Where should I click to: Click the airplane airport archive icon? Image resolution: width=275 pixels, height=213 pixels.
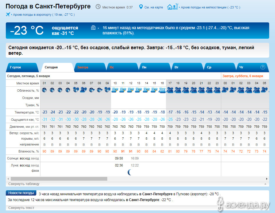click(x=8, y=14)
